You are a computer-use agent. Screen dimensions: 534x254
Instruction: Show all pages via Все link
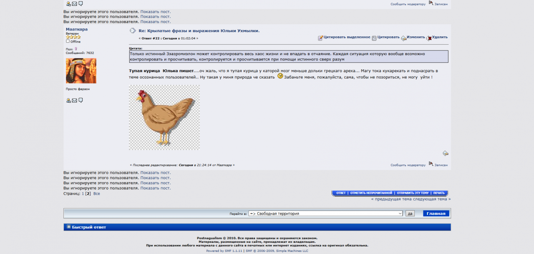[x=96, y=194]
